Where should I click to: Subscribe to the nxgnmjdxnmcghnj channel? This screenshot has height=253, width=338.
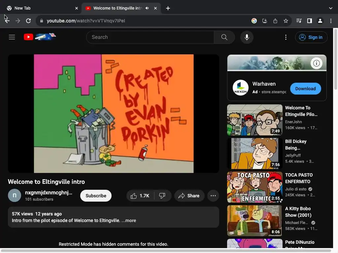[96, 196]
